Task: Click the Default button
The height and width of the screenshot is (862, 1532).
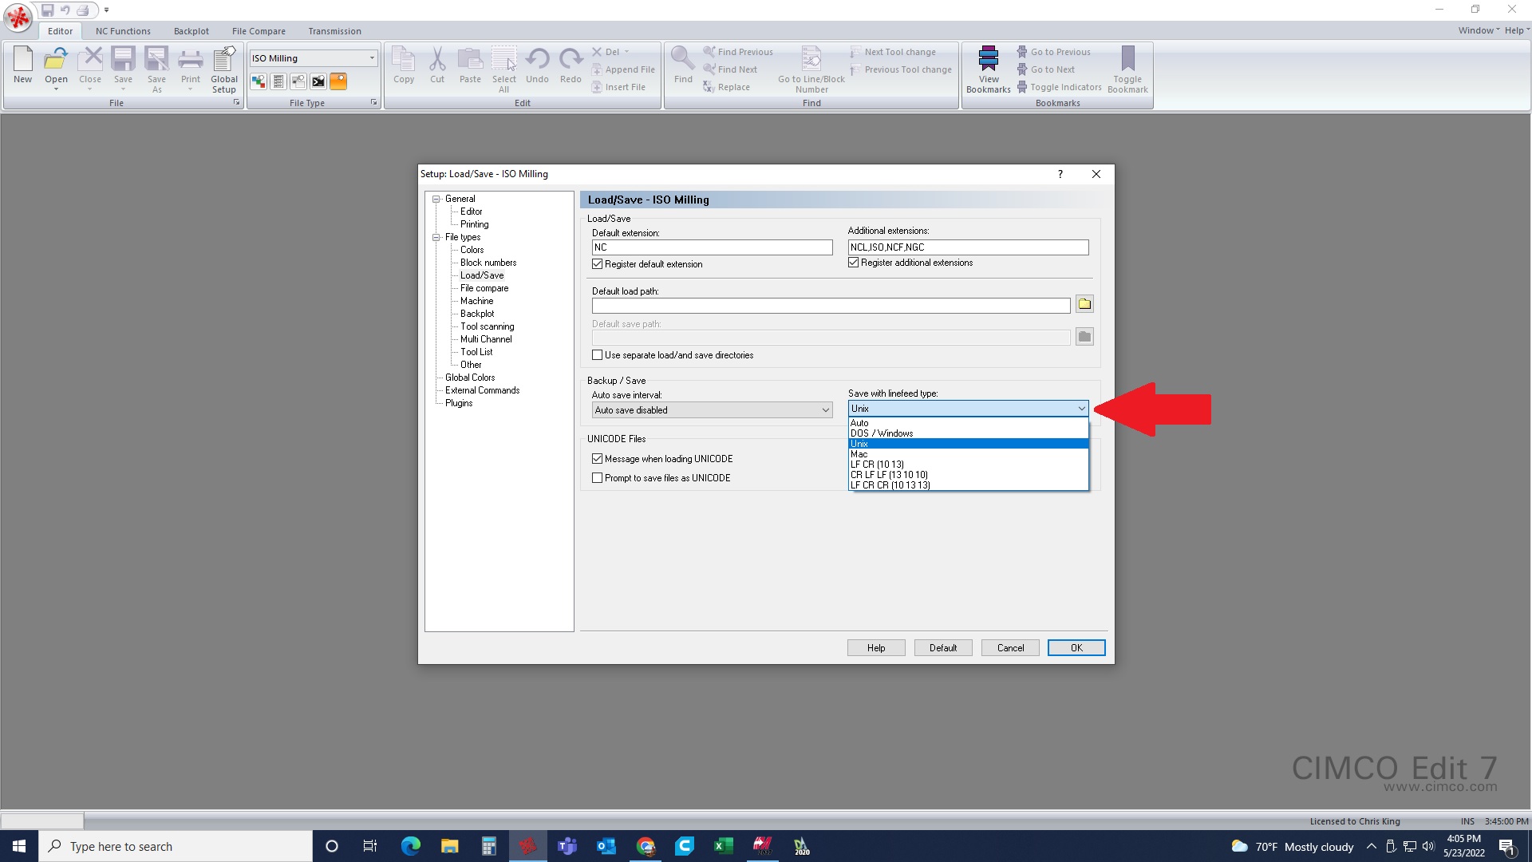Action: pos(943,648)
